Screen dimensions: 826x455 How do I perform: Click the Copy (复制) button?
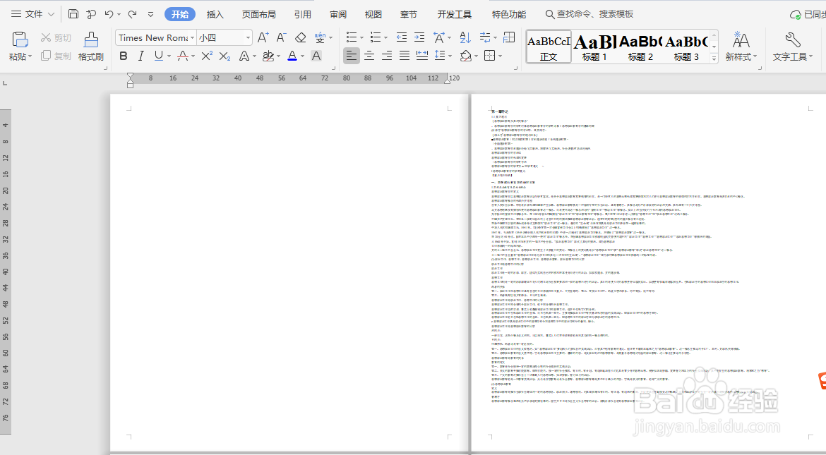56,56
